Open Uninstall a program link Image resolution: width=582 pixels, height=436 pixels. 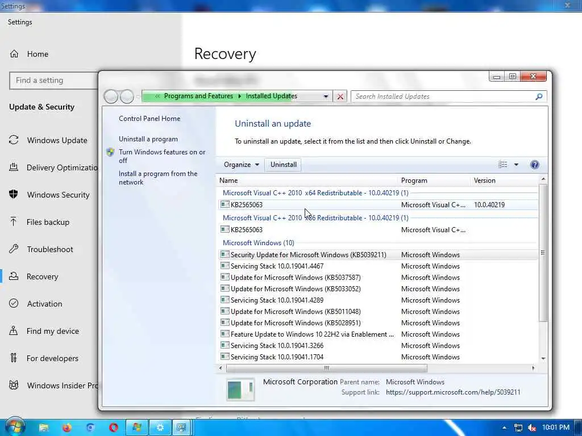tap(148, 139)
